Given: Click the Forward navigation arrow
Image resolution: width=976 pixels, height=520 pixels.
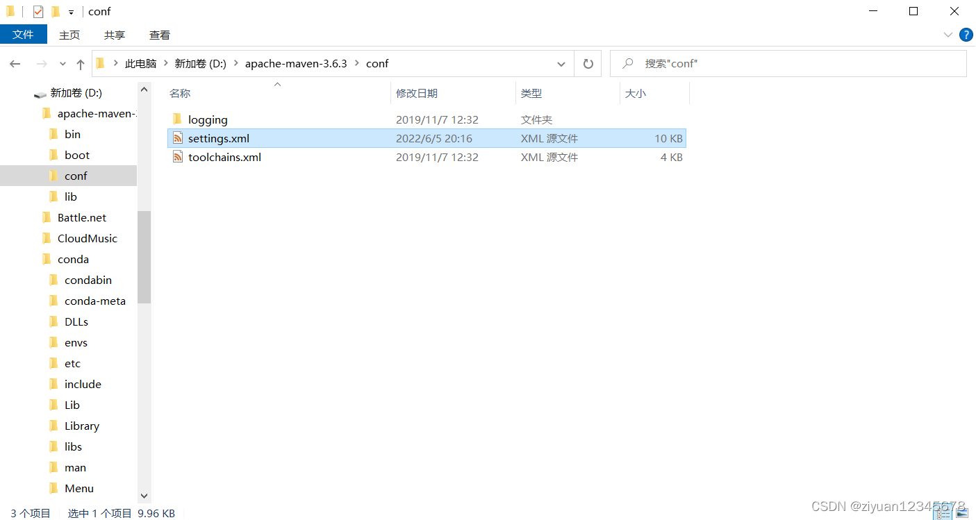Looking at the screenshot, I should (42, 64).
